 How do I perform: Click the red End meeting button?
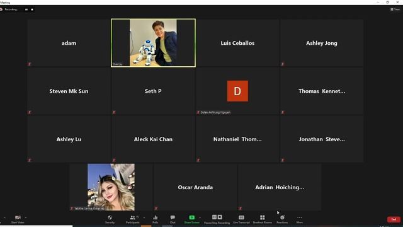click(x=394, y=219)
